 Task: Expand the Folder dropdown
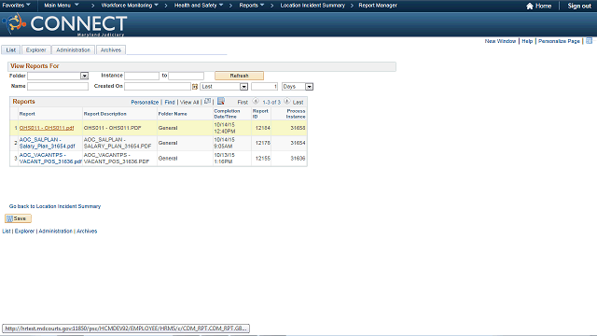click(85, 76)
